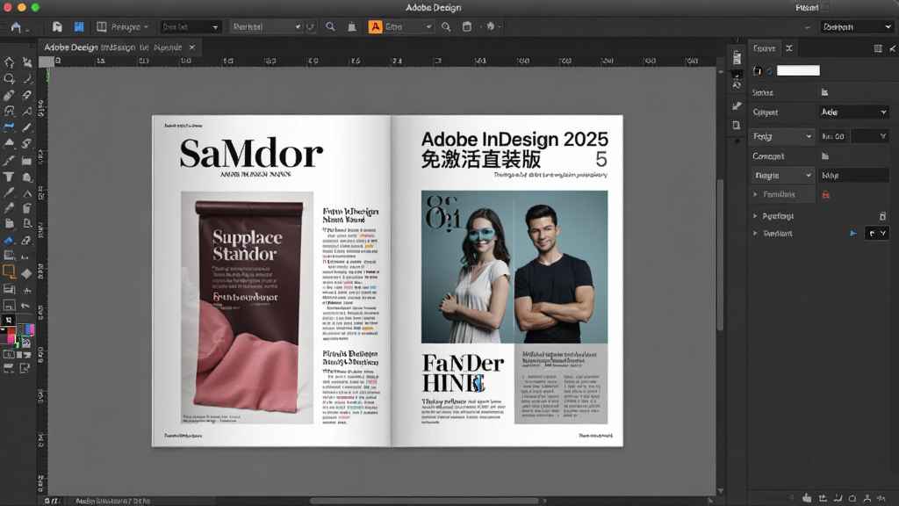Click the top document icon in vertical strip
899x506 pixels.
737,57
